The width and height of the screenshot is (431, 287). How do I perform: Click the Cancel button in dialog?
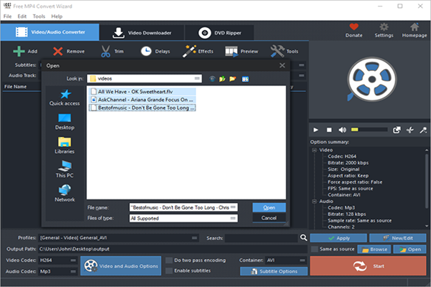tap(269, 218)
